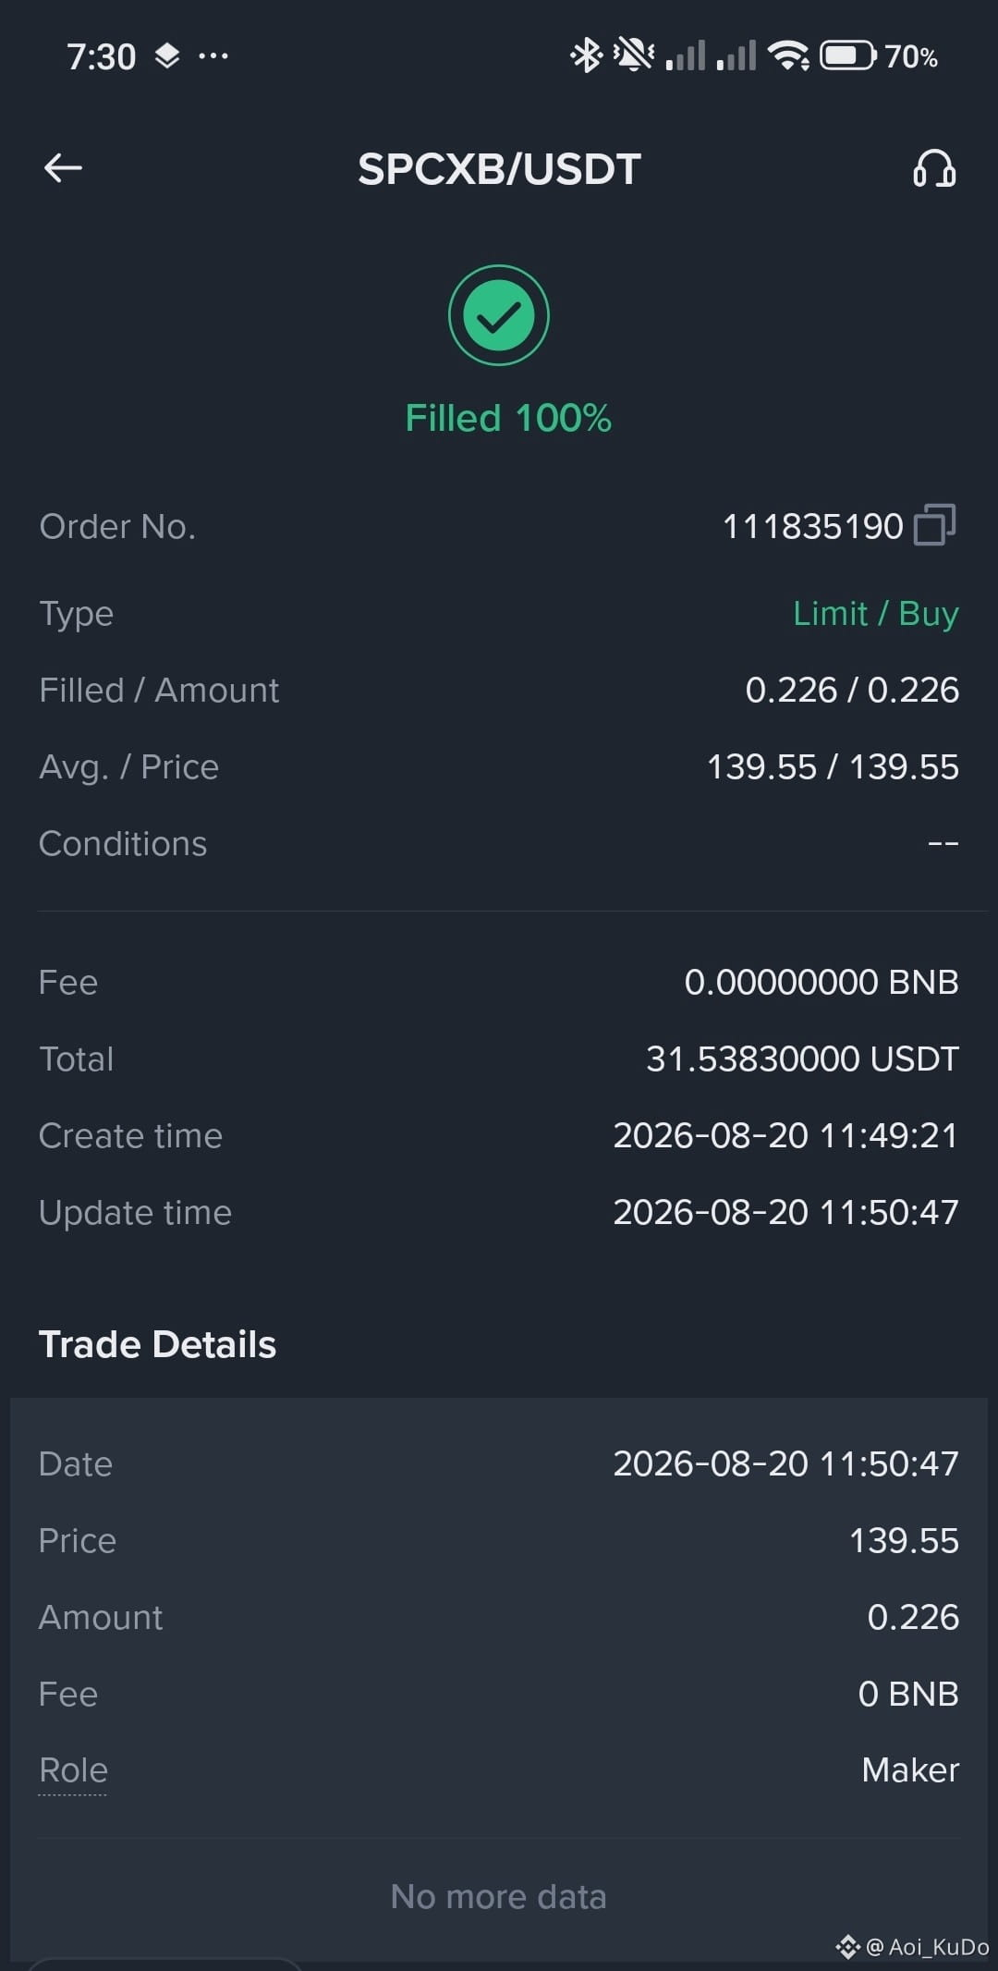This screenshot has height=1971, width=998.
Task: Tap the Bluetooth status icon
Action: pyautogui.click(x=586, y=55)
